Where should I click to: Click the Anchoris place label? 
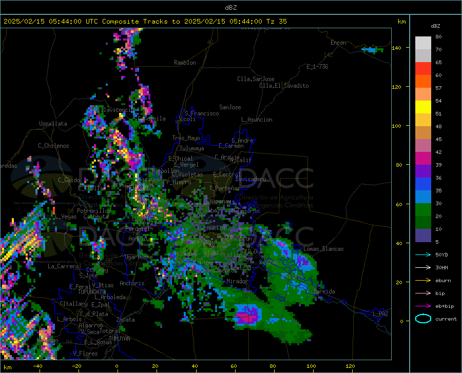(132, 283)
